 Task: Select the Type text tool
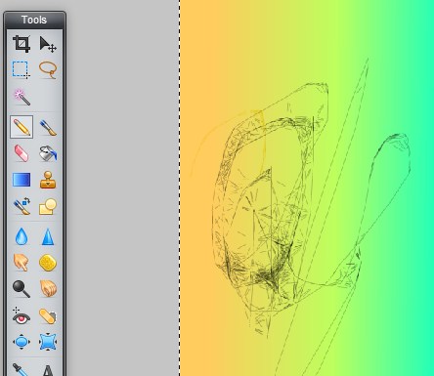[48, 370]
